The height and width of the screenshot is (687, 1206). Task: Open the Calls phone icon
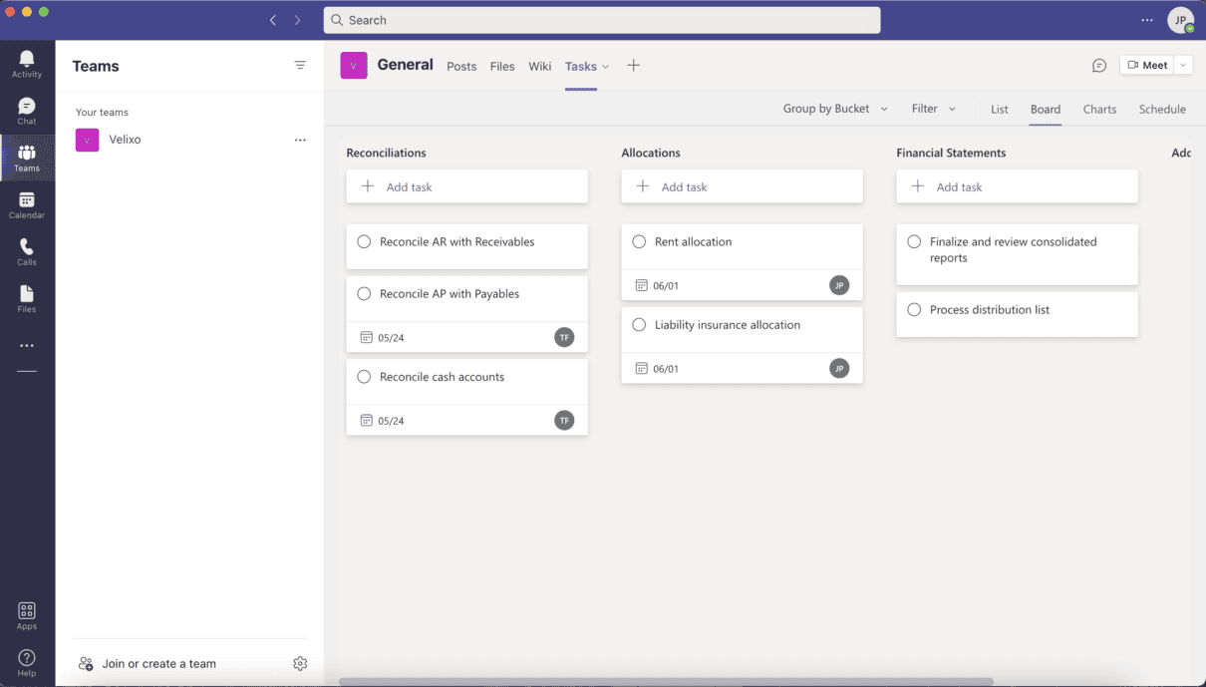click(x=27, y=247)
